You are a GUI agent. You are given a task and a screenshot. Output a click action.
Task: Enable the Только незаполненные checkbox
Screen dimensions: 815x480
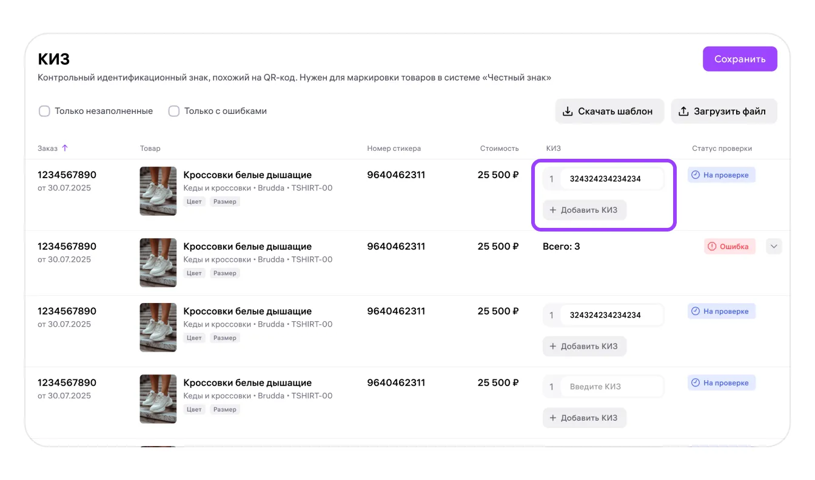tap(44, 112)
